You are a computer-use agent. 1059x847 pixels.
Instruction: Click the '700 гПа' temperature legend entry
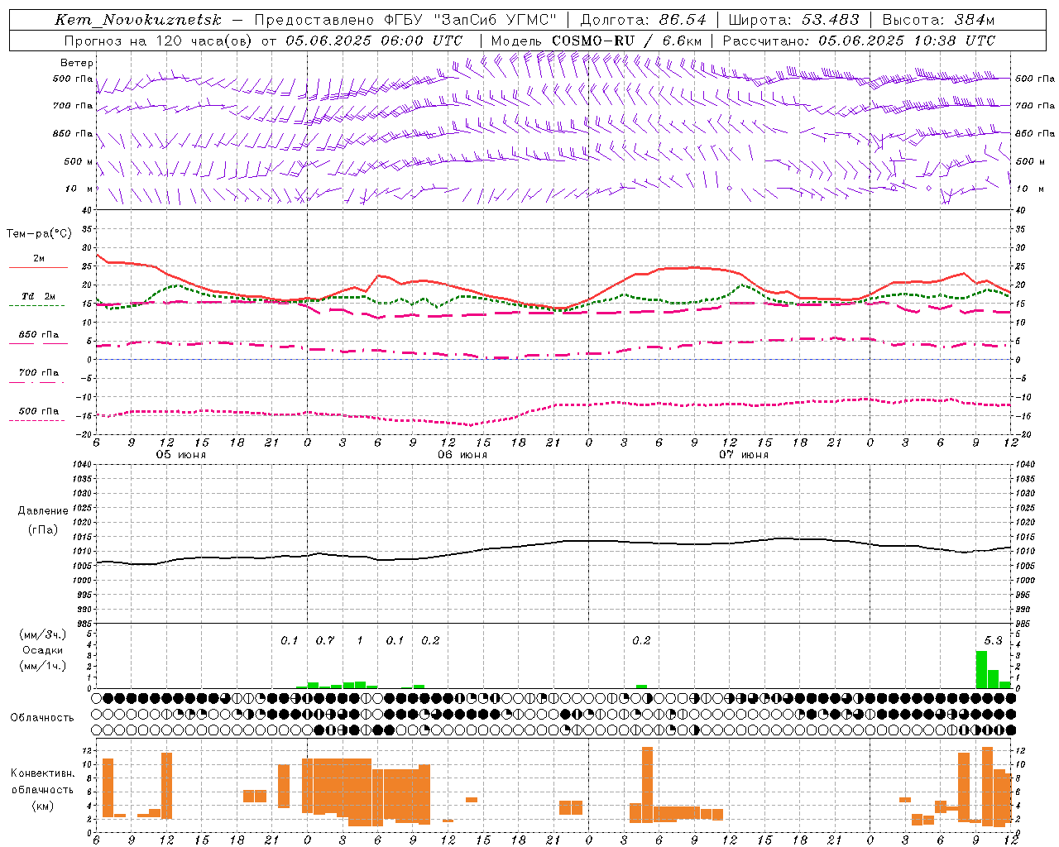38,373
